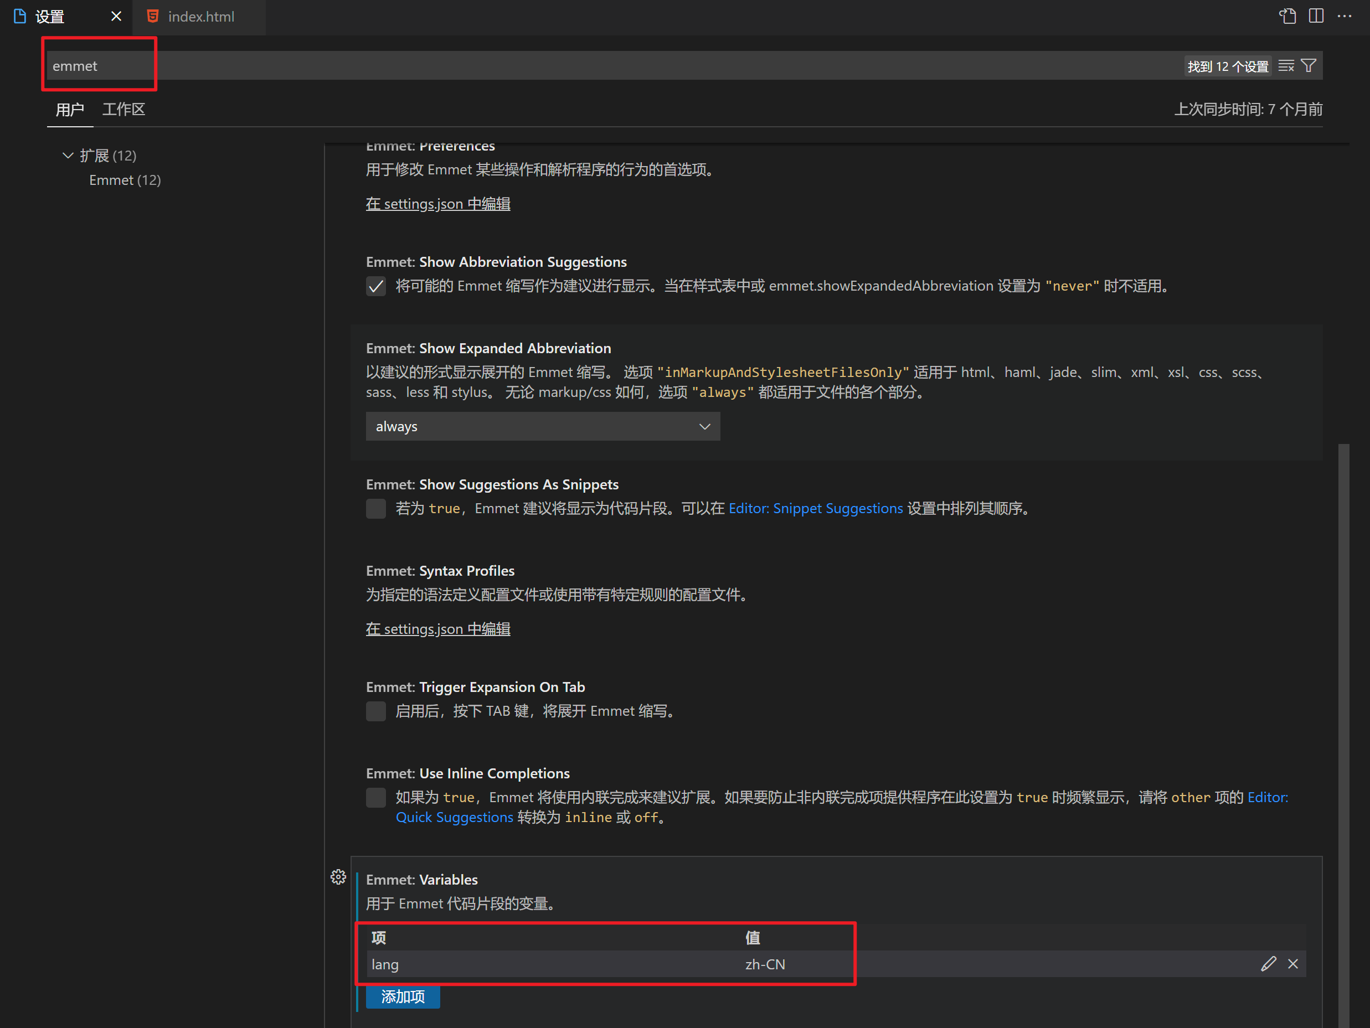Edit the lang variable with pencil icon
The image size is (1370, 1028).
point(1268,964)
